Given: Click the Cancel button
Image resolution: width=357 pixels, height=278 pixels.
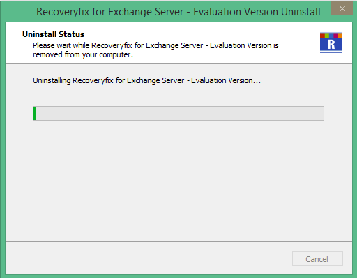Looking at the screenshot, I should click(x=317, y=258).
